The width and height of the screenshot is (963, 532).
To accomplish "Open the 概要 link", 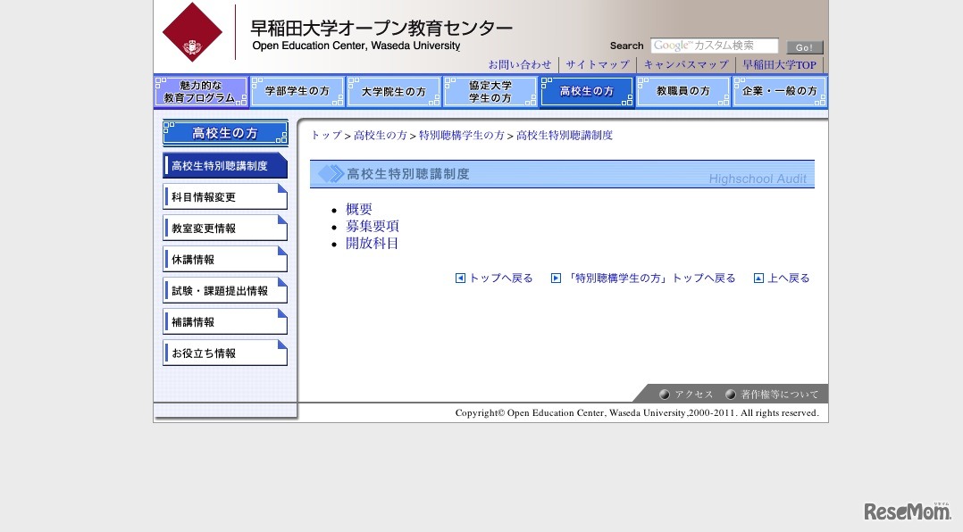I will 359,210.
